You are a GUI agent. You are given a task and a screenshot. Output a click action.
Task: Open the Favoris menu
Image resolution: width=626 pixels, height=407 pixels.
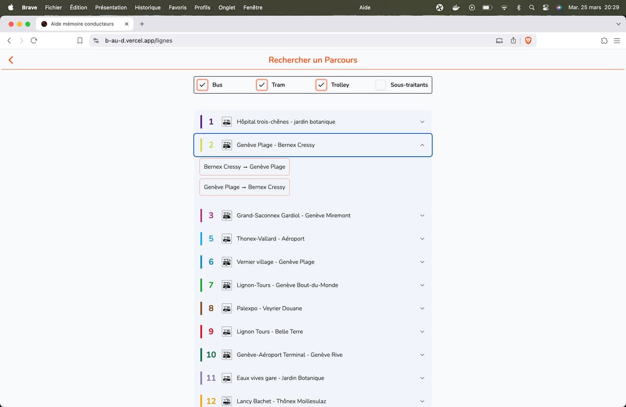click(177, 7)
